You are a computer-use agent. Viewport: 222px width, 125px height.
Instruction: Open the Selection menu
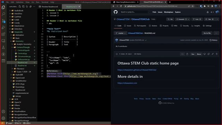point(19,2)
